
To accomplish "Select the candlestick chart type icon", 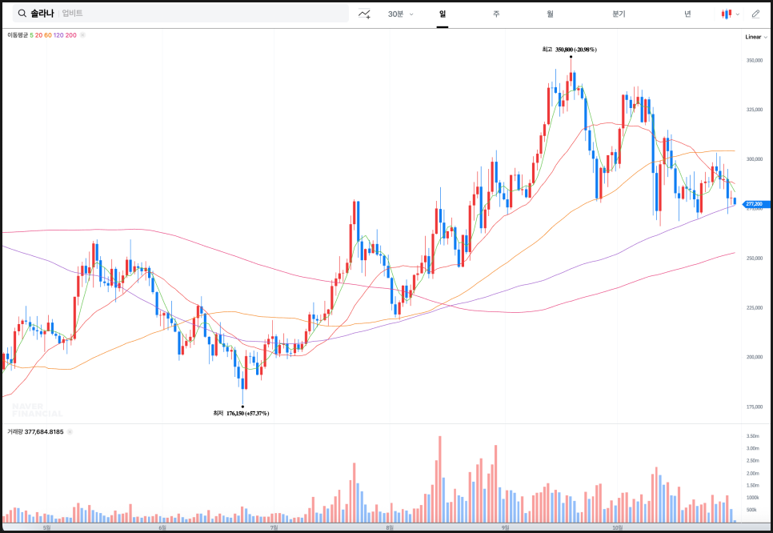I will coord(726,14).
